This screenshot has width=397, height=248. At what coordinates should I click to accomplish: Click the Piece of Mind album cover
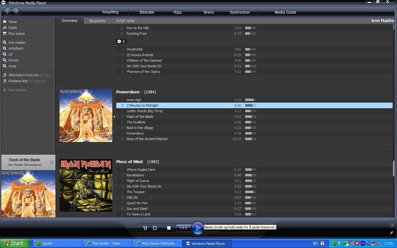86,185
